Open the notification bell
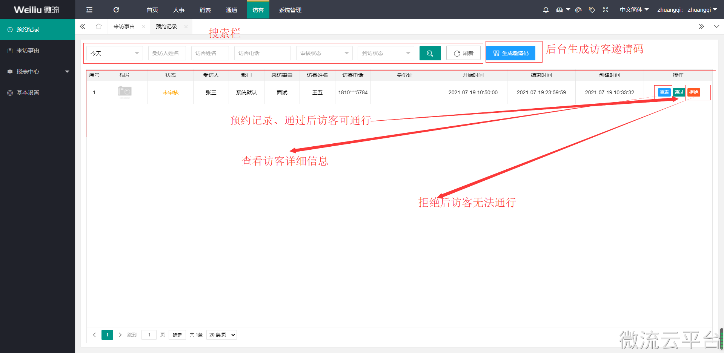The height and width of the screenshot is (353, 724). point(546,10)
